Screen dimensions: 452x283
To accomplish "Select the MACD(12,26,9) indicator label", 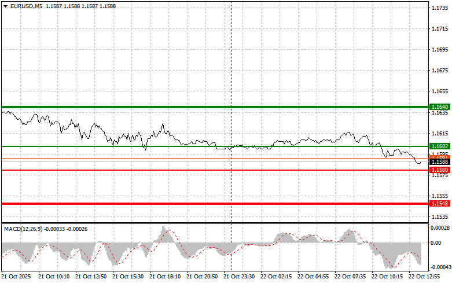I will pyautogui.click(x=23, y=229).
